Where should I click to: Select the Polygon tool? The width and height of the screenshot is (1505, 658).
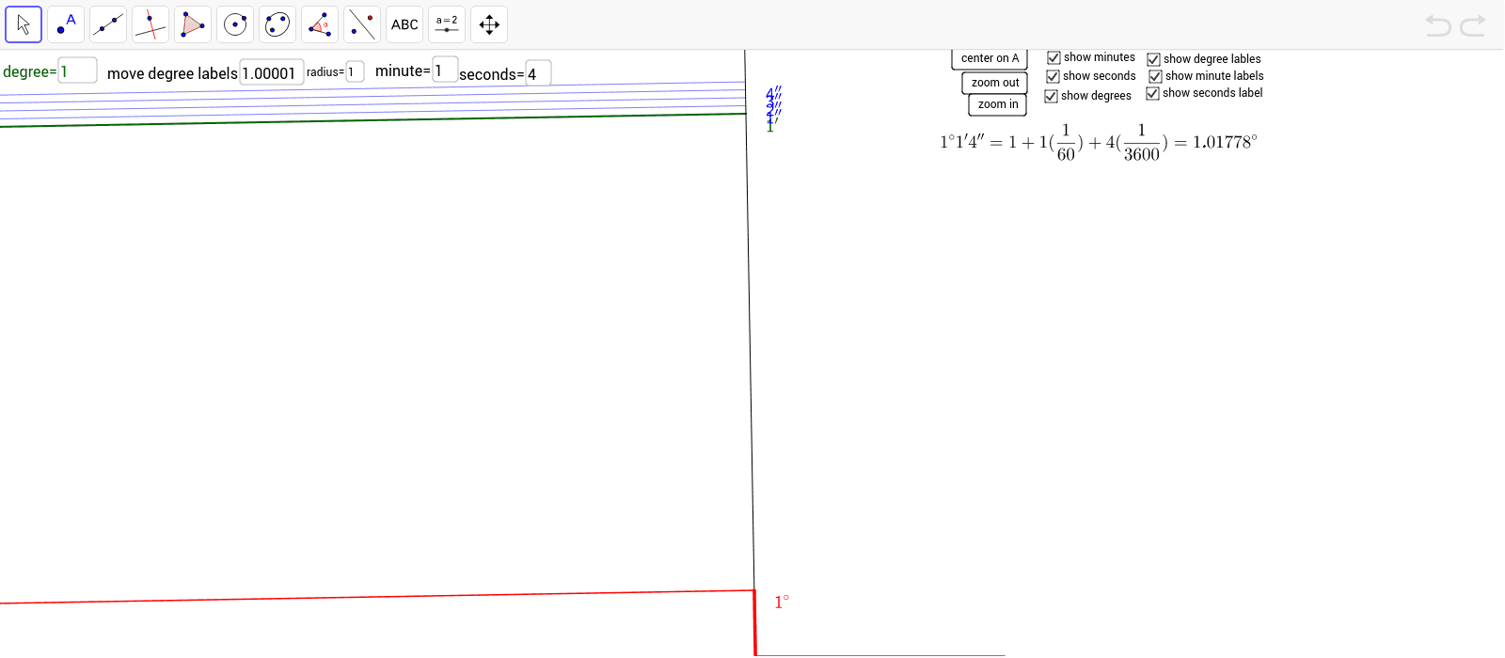point(193,24)
